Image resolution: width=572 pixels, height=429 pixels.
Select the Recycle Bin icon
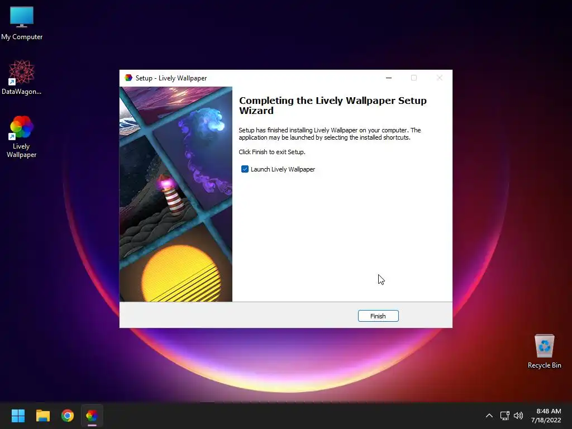pos(544,352)
